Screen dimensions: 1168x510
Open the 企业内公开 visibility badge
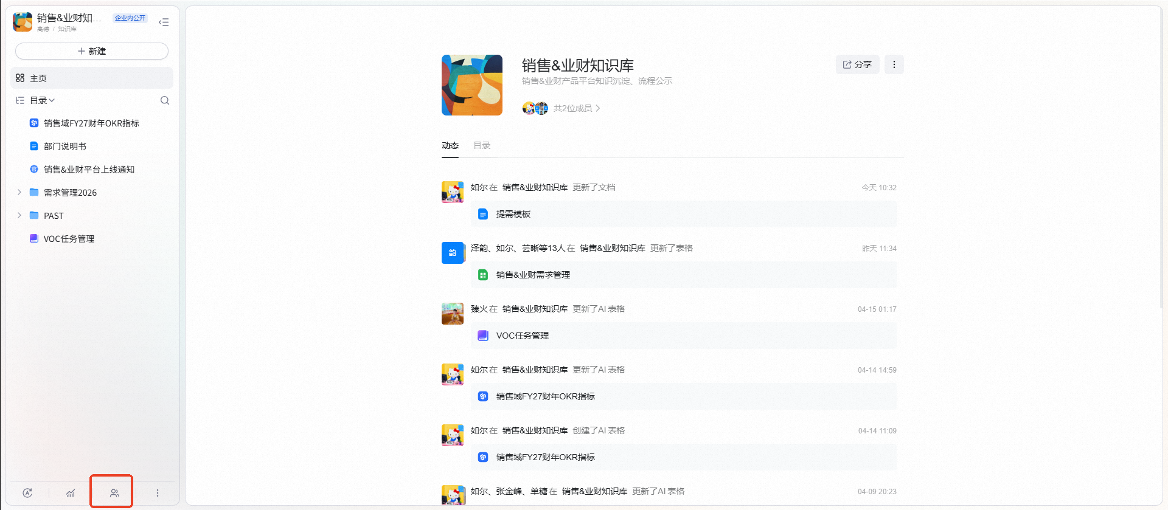(130, 18)
